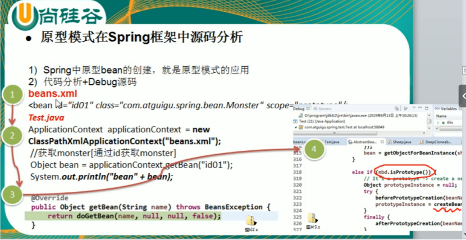466x240 pixels.
Task: Collapse com.atguigu.spring.test.Test at localhost node
Action: (296, 127)
